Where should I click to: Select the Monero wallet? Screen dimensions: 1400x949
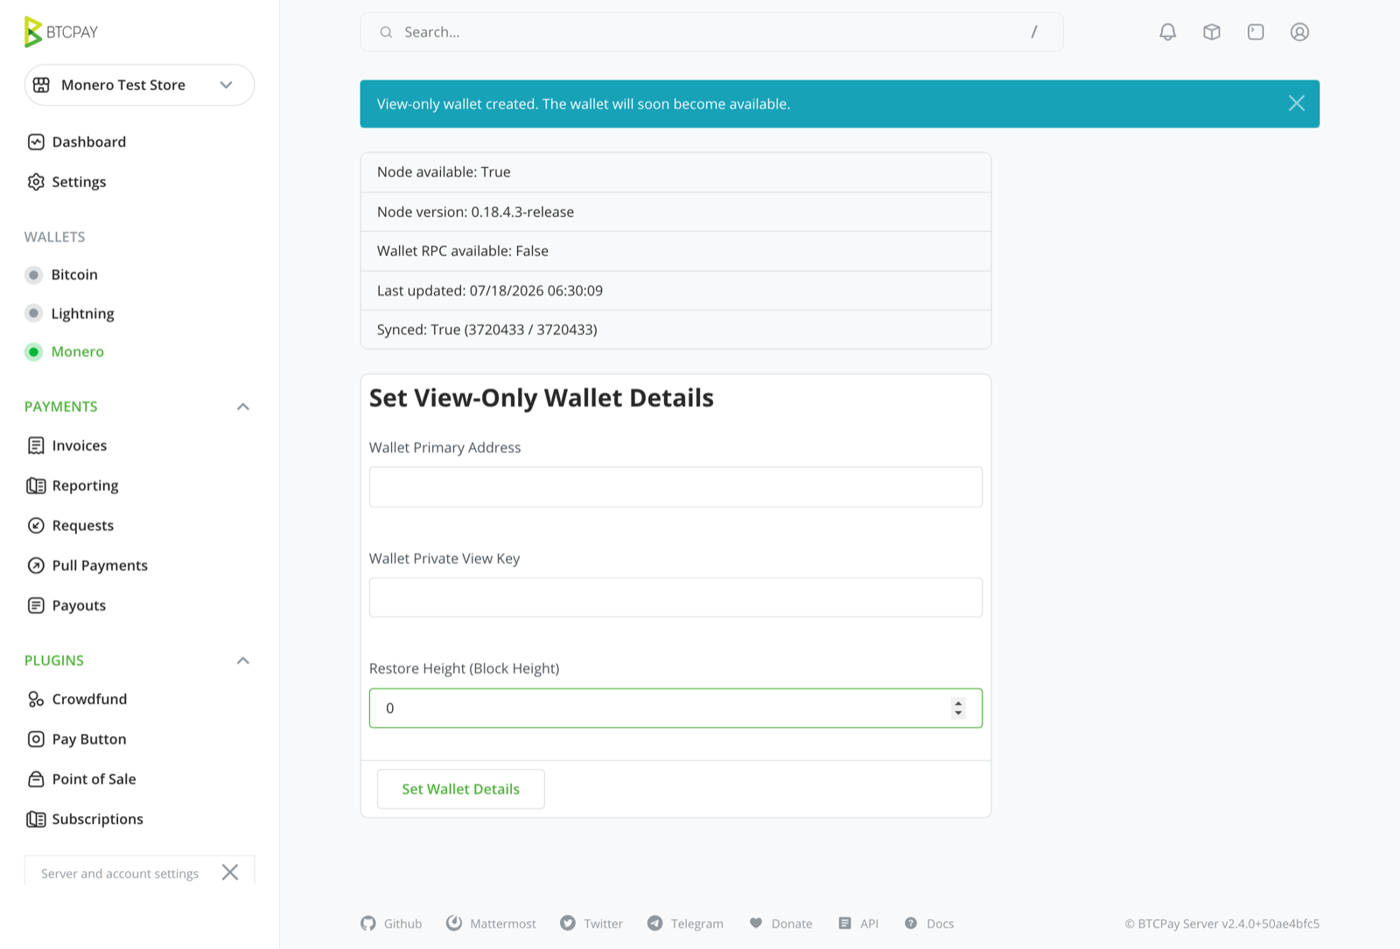pyautogui.click(x=77, y=352)
